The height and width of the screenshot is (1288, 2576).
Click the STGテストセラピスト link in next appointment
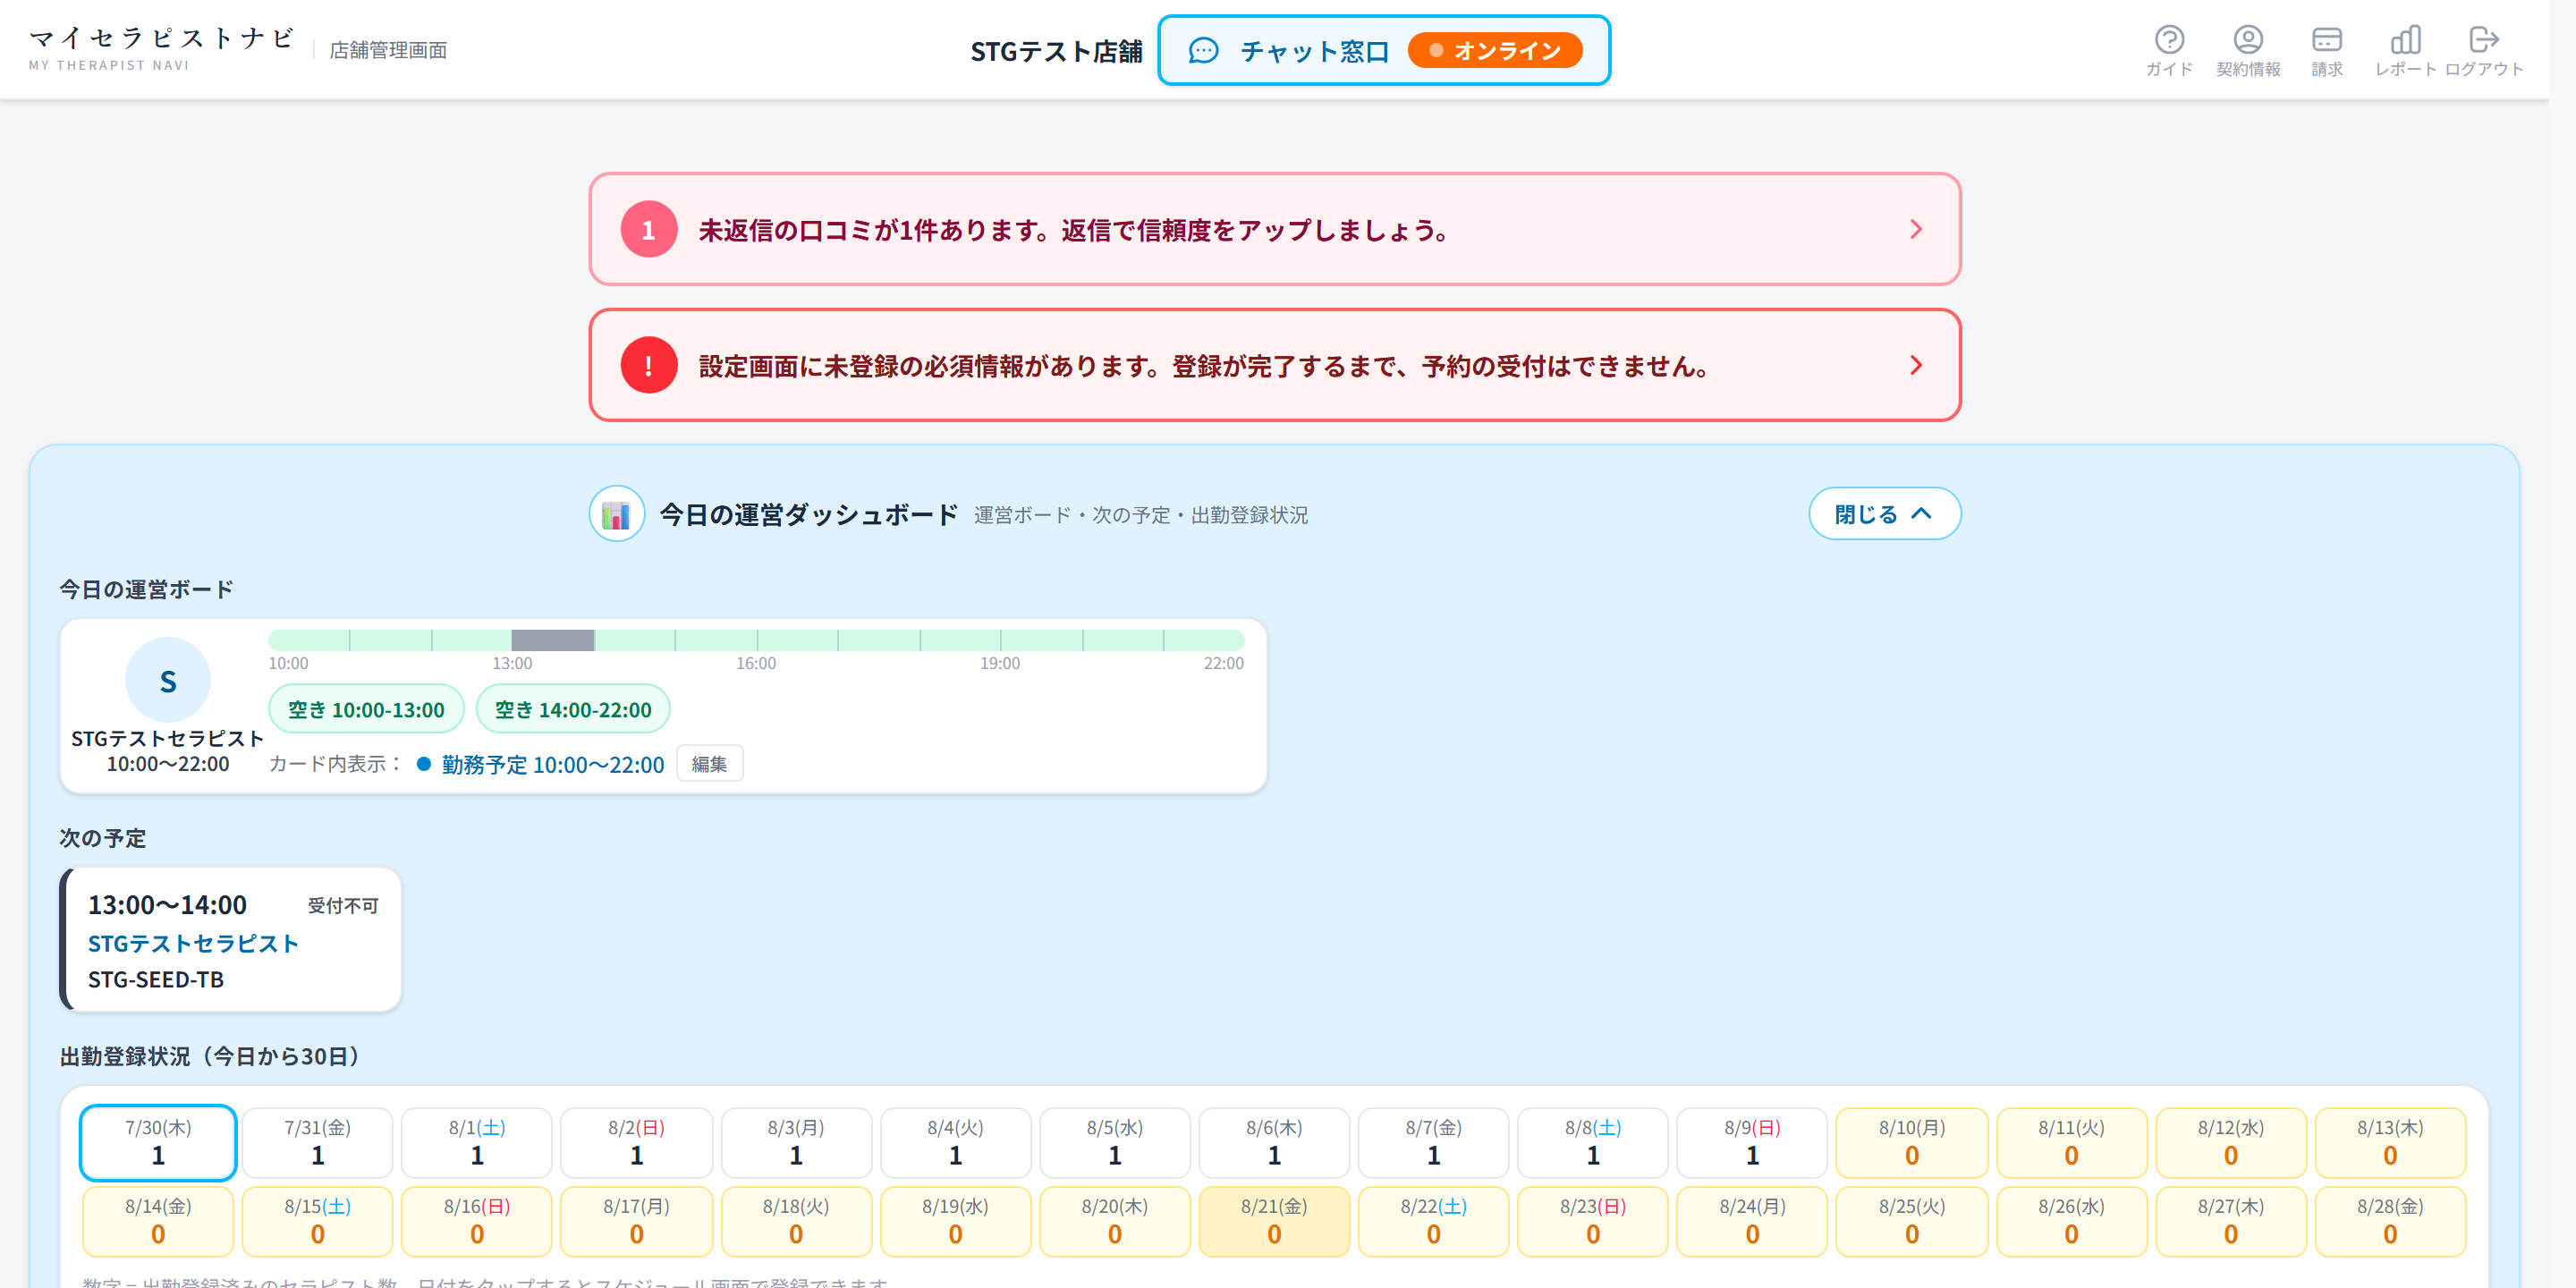point(193,943)
